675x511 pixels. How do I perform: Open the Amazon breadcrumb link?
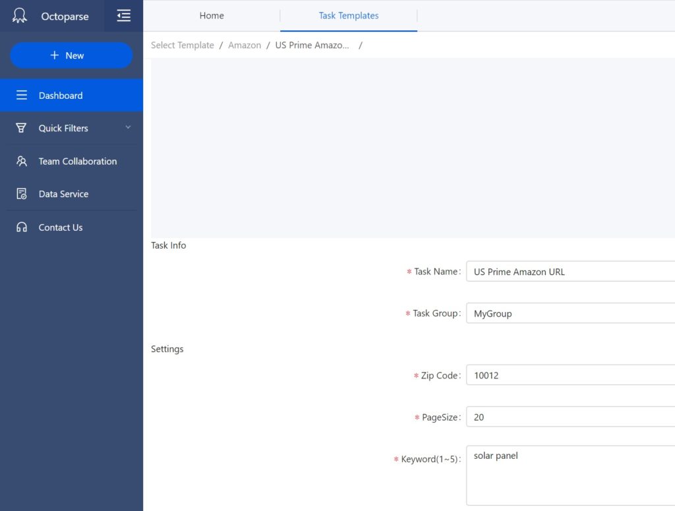pos(245,45)
